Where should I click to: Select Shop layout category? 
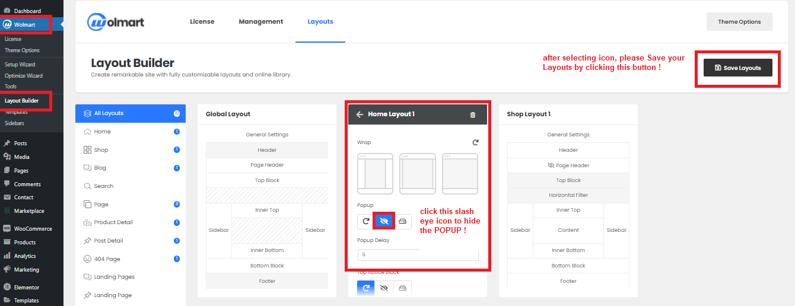pos(131,150)
